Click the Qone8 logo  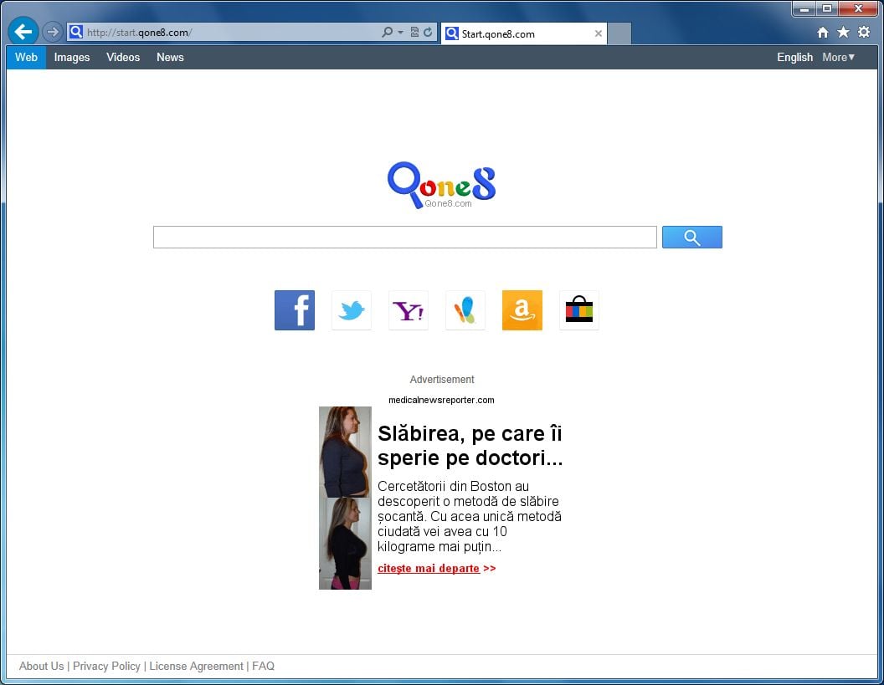click(441, 186)
